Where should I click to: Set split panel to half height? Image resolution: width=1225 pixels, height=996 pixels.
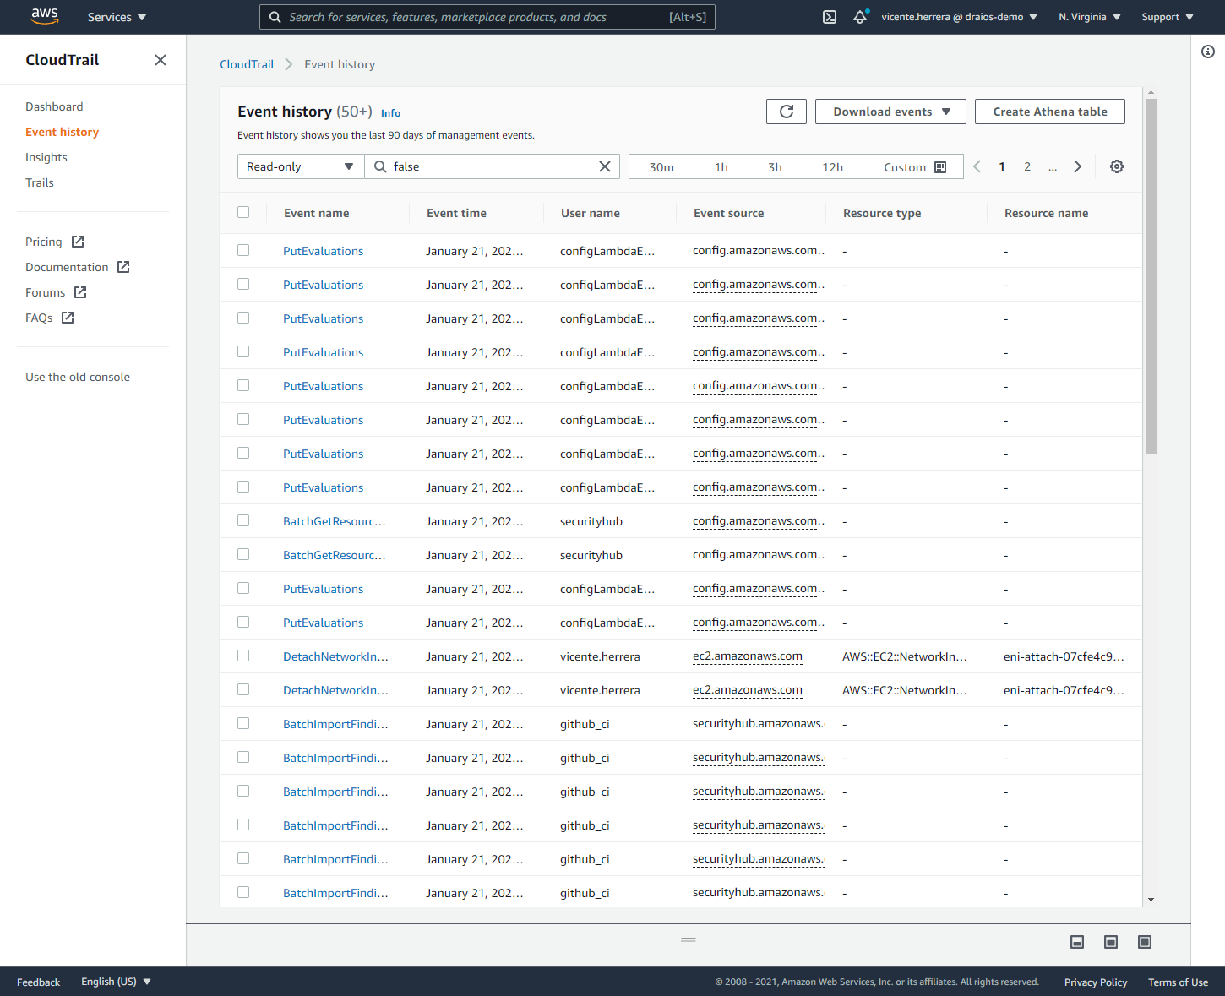coord(1111,942)
